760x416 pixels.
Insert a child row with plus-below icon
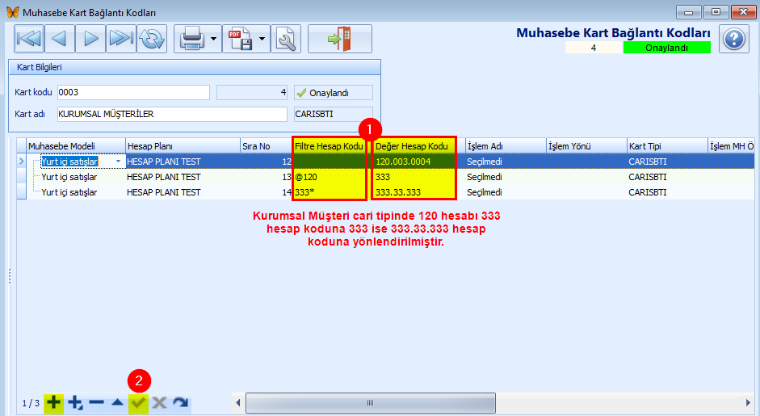tap(76, 402)
